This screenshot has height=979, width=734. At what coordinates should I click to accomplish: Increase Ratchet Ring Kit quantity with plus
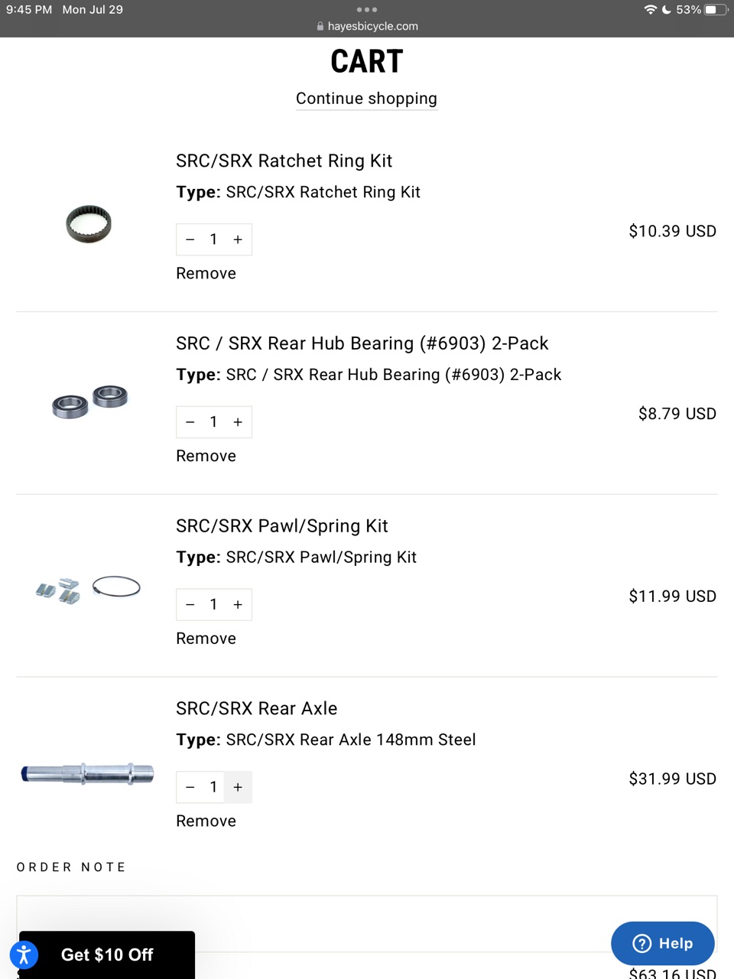click(x=238, y=239)
